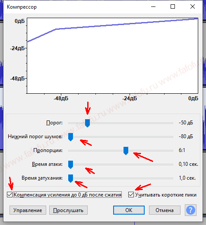
Task: Click the Компрессор title bar text
Action: pos(22,7)
